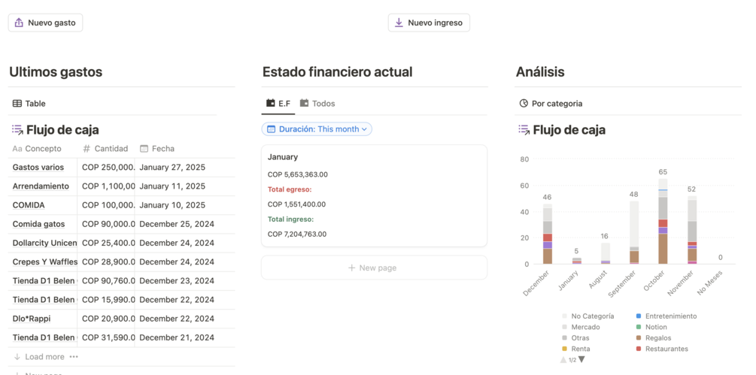Click the Fecha column calendar icon
Screen dimensions: 756x375
coord(145,149)
